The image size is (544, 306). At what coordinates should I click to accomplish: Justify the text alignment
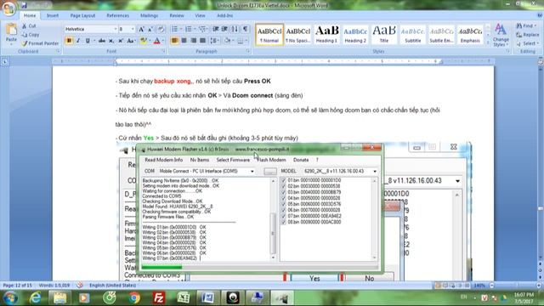pos(202,41)
